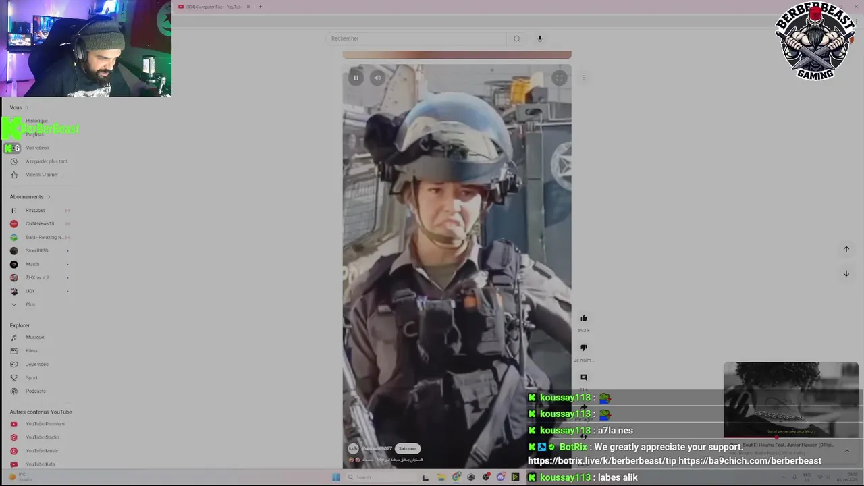Open Discord from the taskbar
Image resolution: width=864 pixels, height=486 pixels.
pyautogui.click(x=501, y=477)
